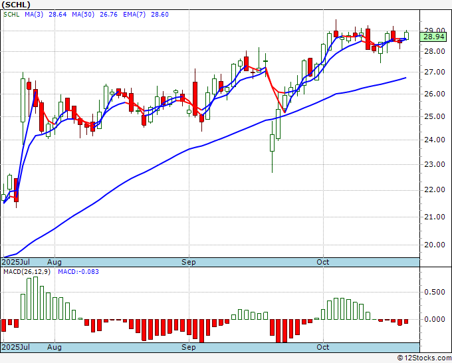Click the tallest green MACD histogram bar
452x363 pixels.
point(35,298)
